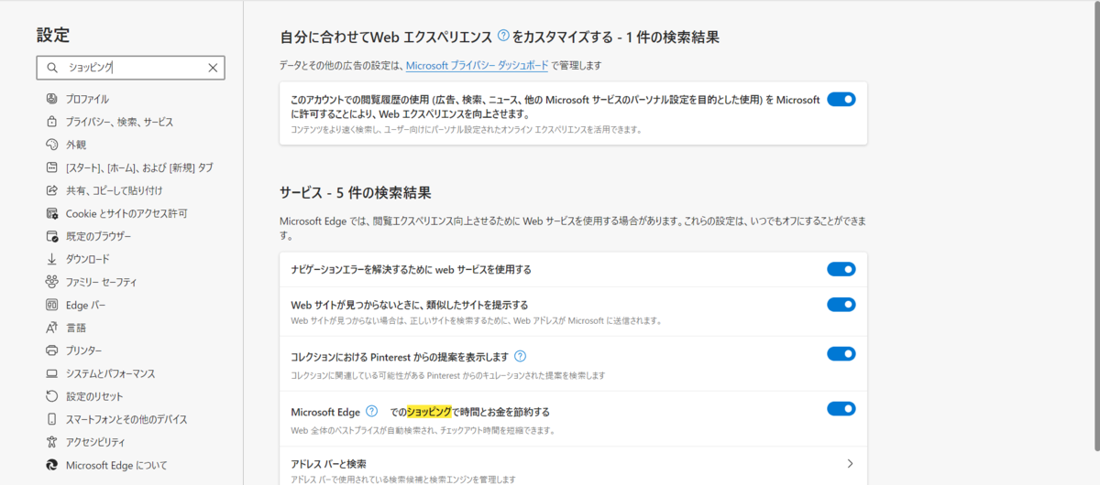Screen dimensions: 1100x485
Task: Open プロファイル settings section
Action: point(88,99)
